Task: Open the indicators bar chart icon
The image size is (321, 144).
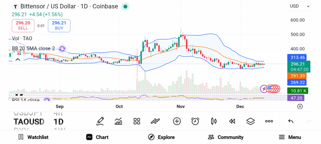Action: coord(118,121)
